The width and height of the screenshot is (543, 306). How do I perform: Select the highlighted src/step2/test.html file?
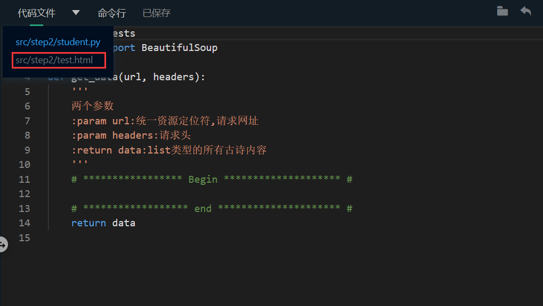[58, 60]
